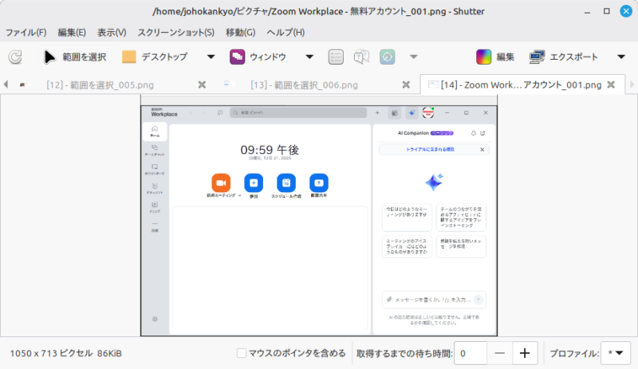Image resolution: width=638 pixels, height=369 pixels.
Task: Expand the ウィンドウ dropdown arrow
Action: (x=309, y=57)
